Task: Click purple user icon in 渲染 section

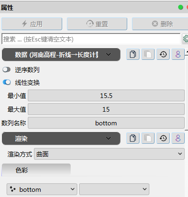Action: click(178, 138)
